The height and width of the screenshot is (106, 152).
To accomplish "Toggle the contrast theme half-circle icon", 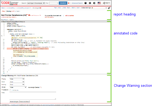I will [94, 3].
